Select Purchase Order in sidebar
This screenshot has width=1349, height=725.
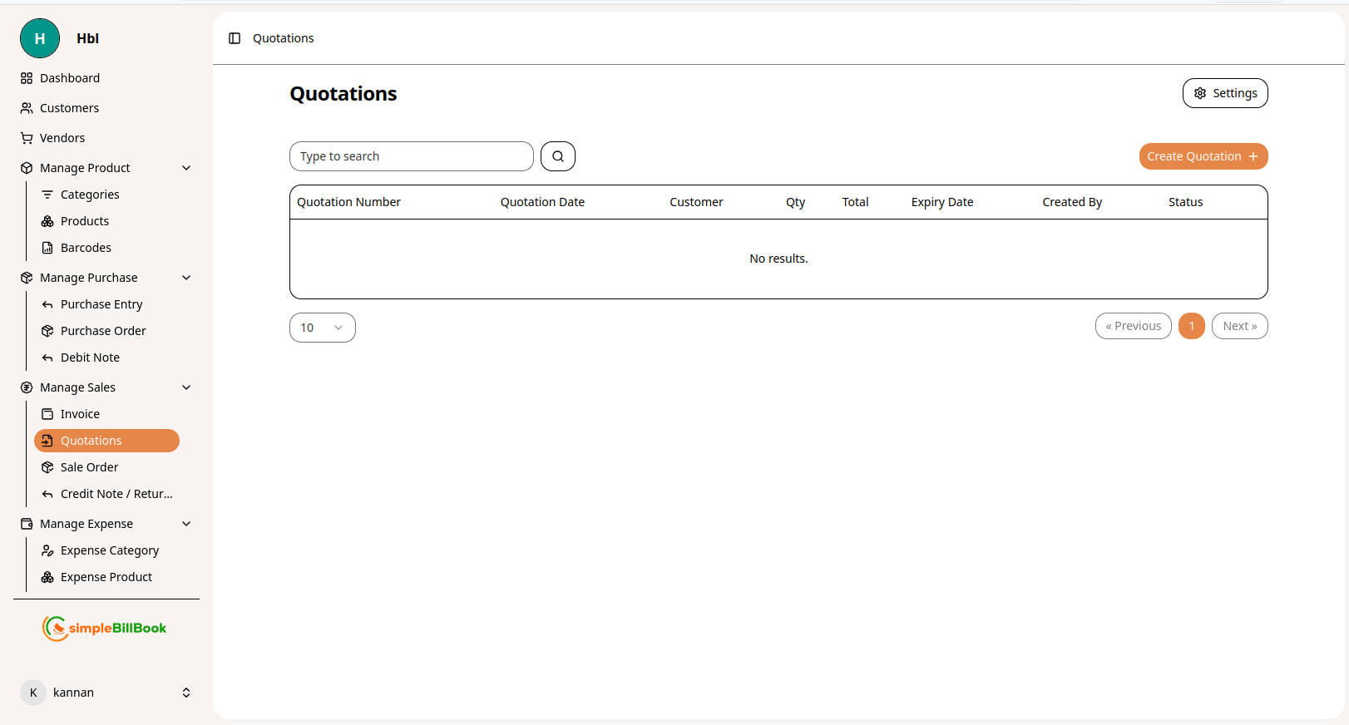pos(103,331)
